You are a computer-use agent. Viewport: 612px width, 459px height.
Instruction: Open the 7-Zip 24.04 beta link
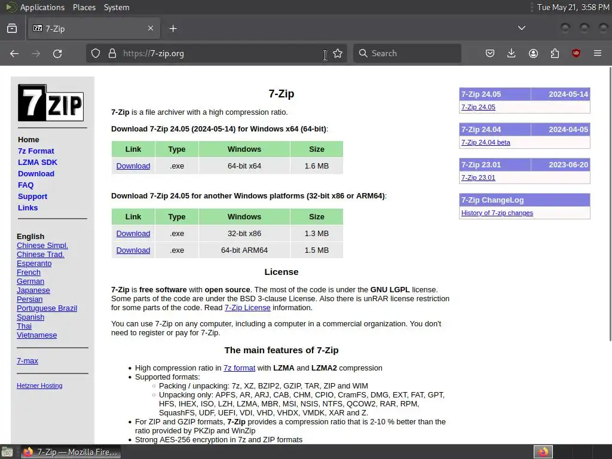[485, 142]
